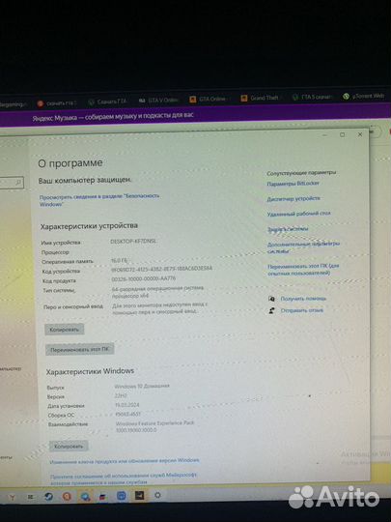
Task: Select the device name 'DESKTOP-KF7DNSL' value
Action: point(133,242)
